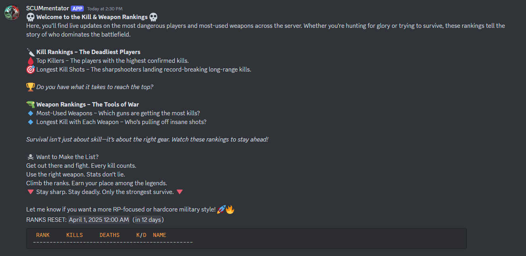
Task: Click the water pistol emoji beside Weapon Rankings
Action: tap(30, 104)
